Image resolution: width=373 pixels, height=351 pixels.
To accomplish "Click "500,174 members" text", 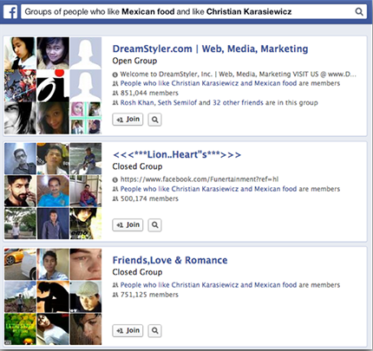I will (149, 198).
